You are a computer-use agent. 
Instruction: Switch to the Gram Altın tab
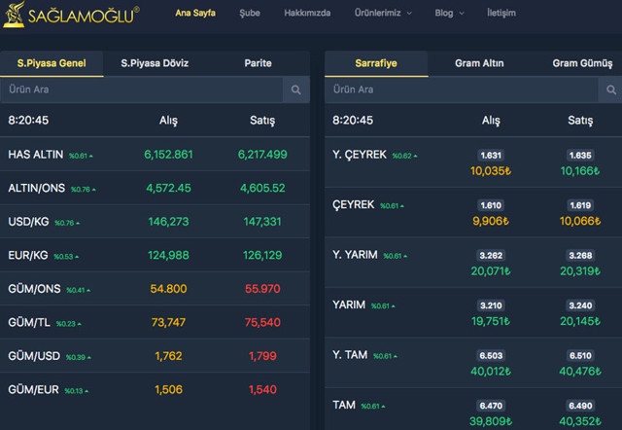click(479, 64)
